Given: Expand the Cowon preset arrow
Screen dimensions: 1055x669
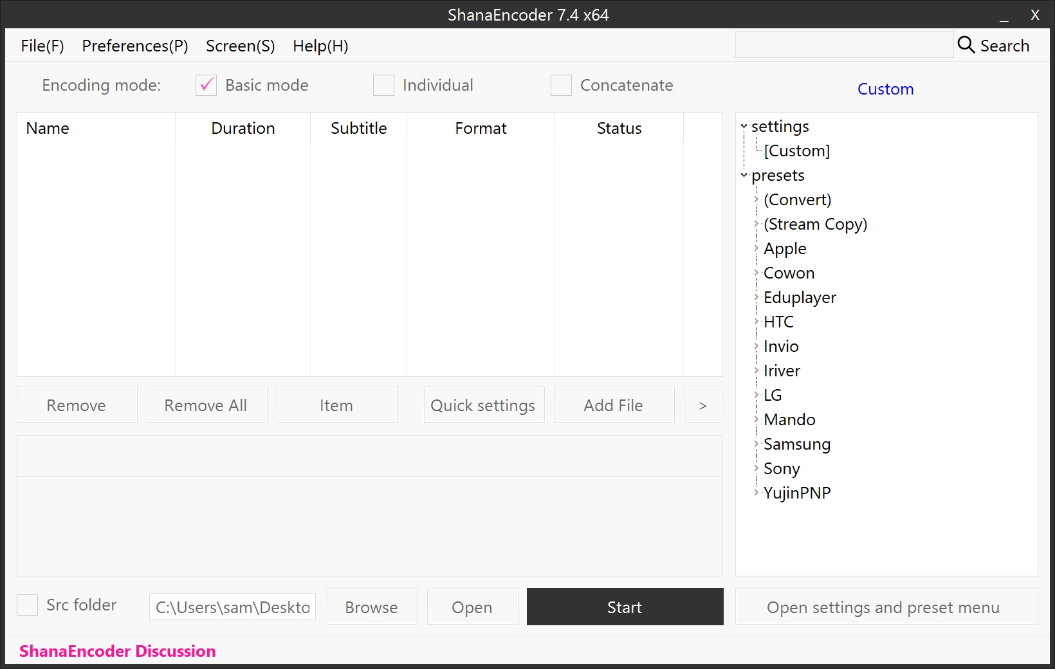Looking at the screenshot, I should tap(757, 273).
